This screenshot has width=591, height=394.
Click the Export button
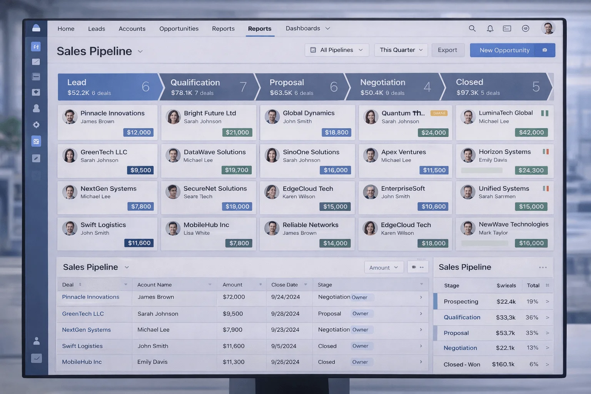(x=447, y=50)
